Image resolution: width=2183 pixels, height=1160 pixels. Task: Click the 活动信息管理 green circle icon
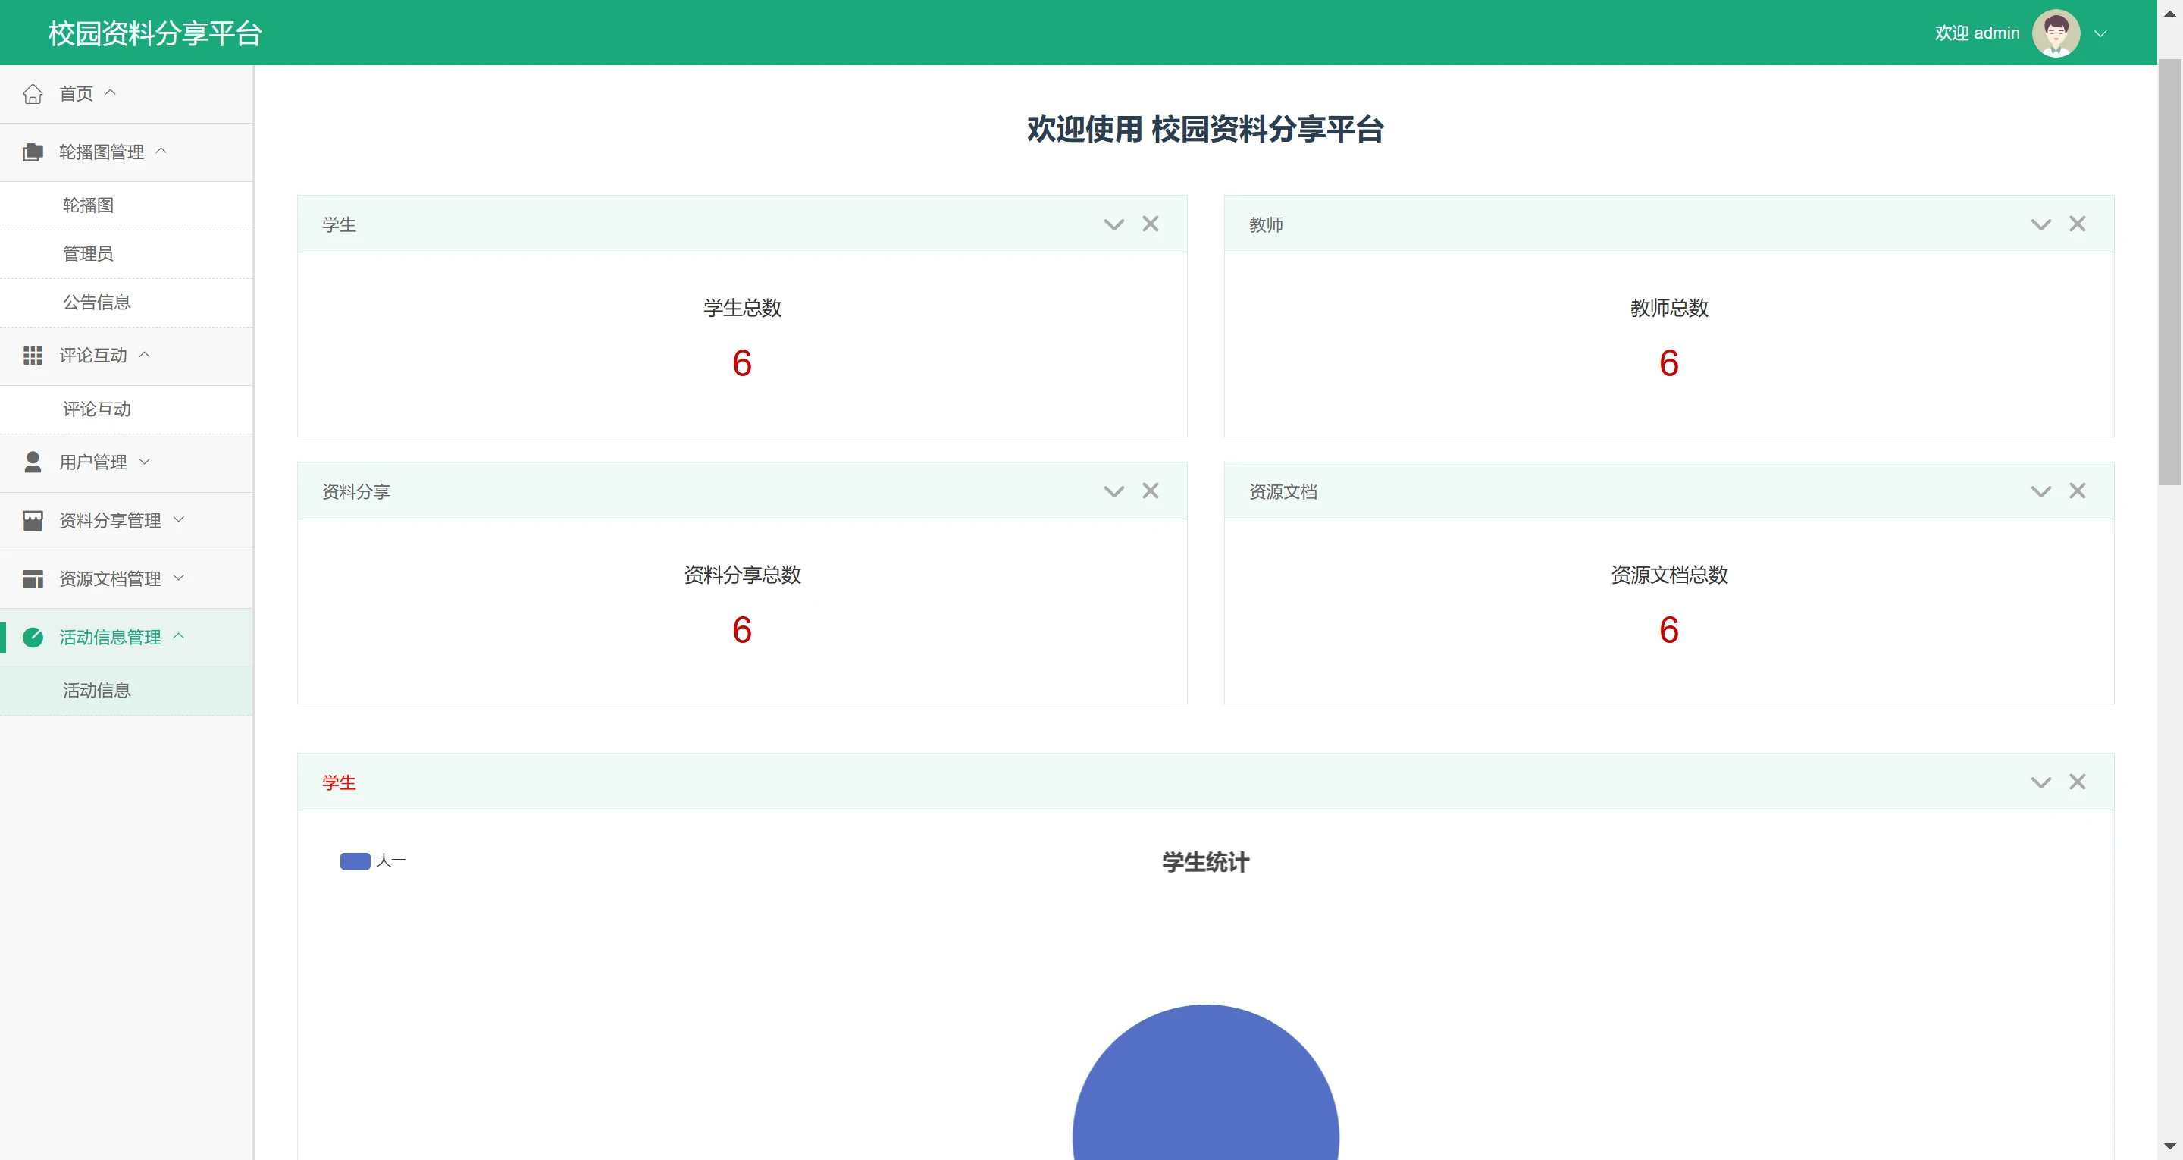[32, 638]
